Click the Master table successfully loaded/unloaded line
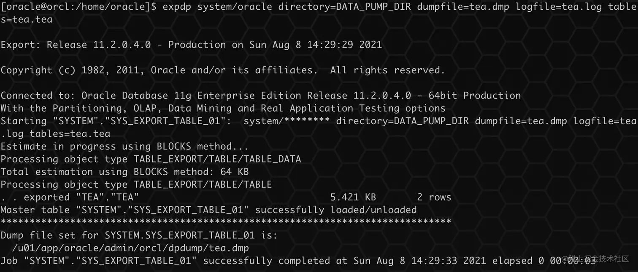Viewport: 638px width, 272px height. pos(209,210)
